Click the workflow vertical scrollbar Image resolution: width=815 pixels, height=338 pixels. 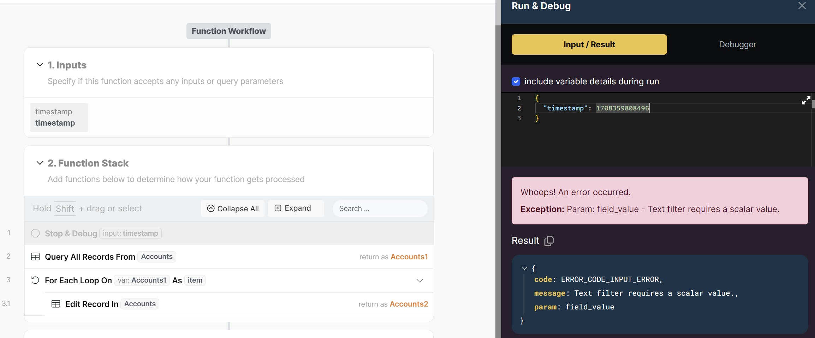click(498, 176)
